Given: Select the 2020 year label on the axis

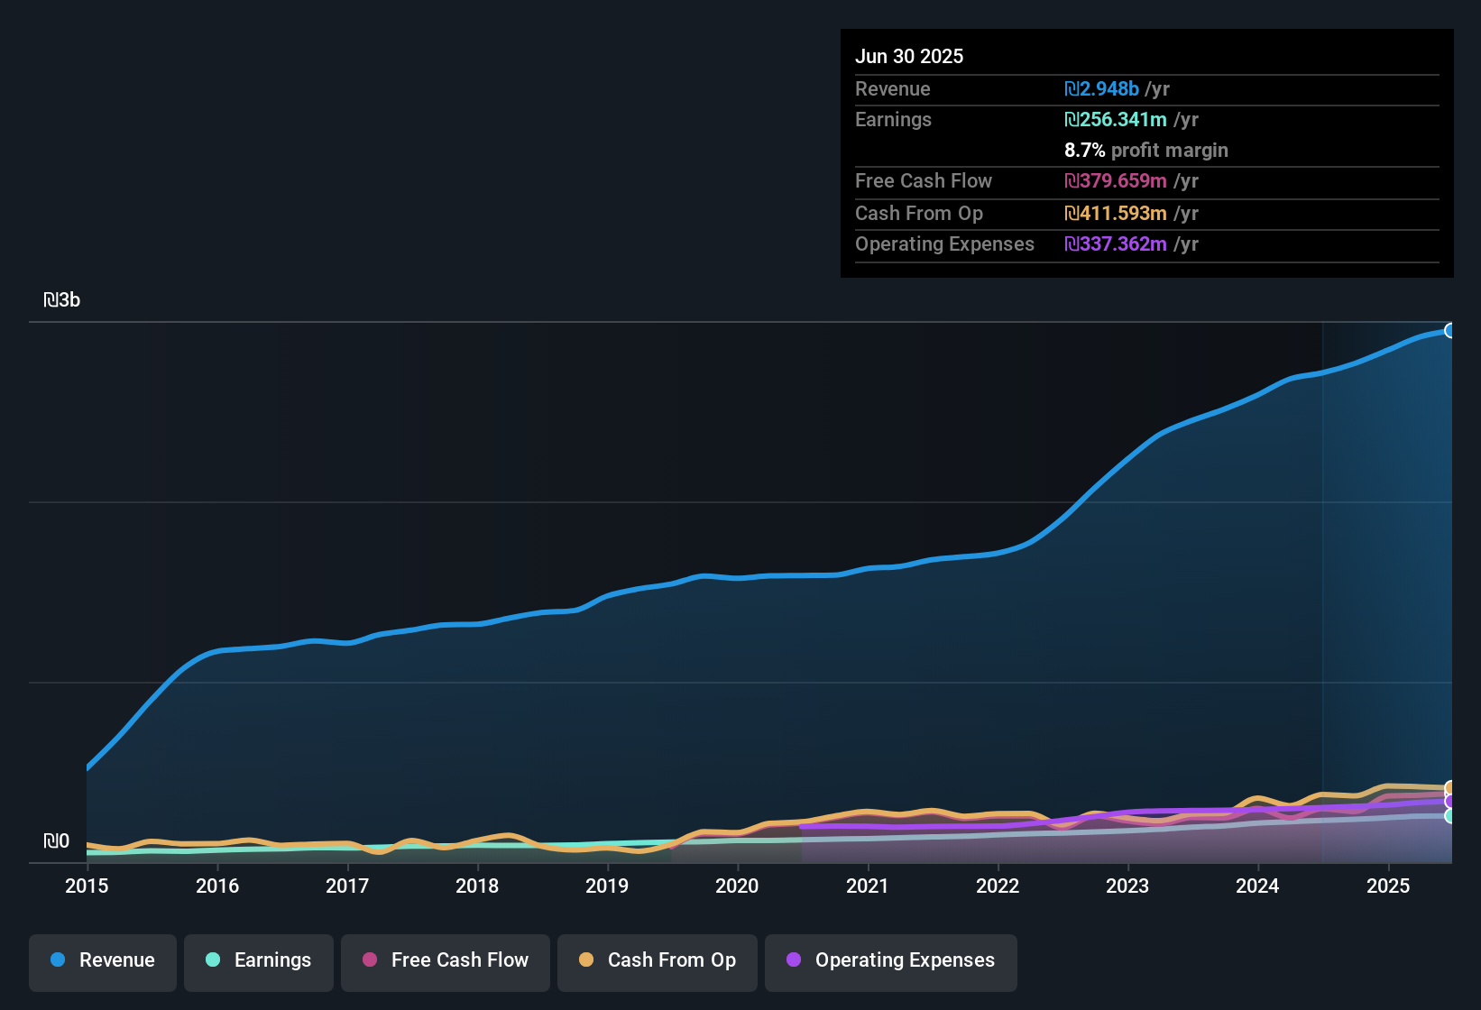Looking at the screenshot, I should (737, 886).
